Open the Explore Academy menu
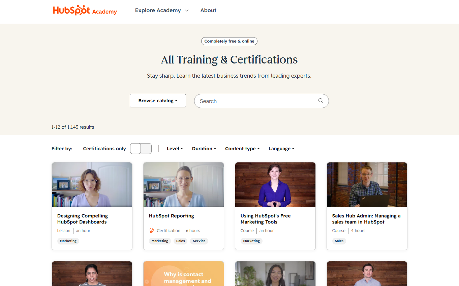Screen dimensions: 459x286 click(x=162, y=10)
